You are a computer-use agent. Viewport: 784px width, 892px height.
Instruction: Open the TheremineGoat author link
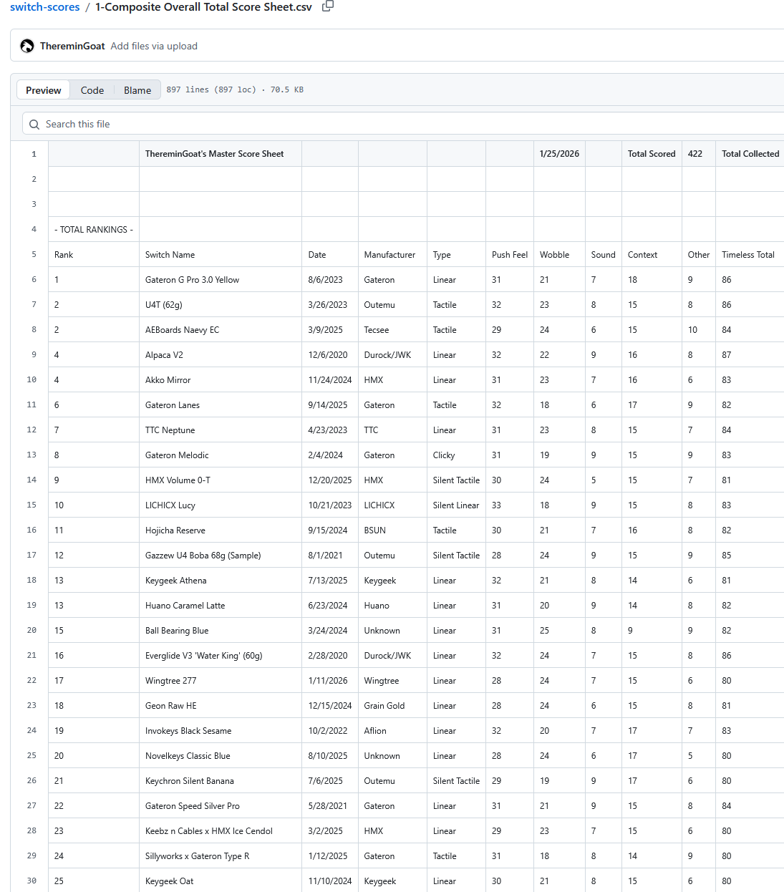(72, 46)
